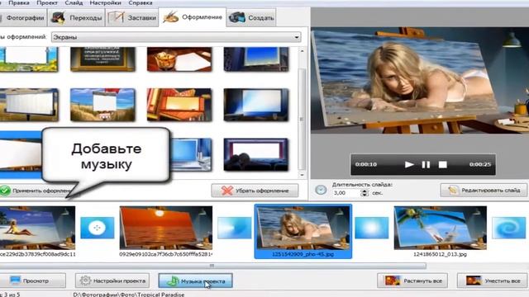This screenshot has height=297, width=529.
Task: Select the orange room screen design thumbnail
Action: [179, 105]
